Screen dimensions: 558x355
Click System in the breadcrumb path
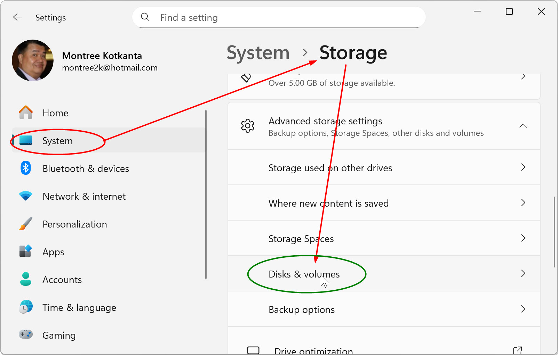pyautogui.click(x=258, y=53)
